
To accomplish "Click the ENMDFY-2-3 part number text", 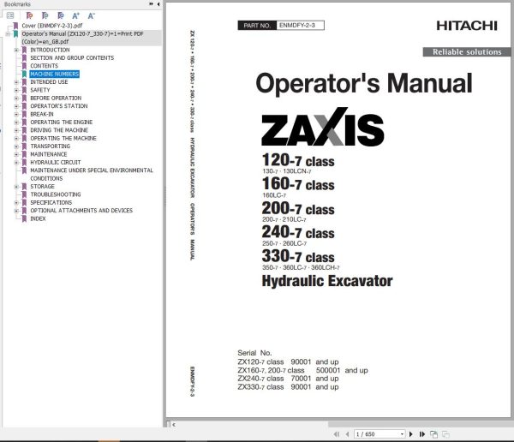I will (297, 25).
